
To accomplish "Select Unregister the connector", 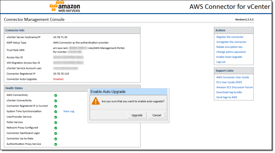I will coord(231,42).
